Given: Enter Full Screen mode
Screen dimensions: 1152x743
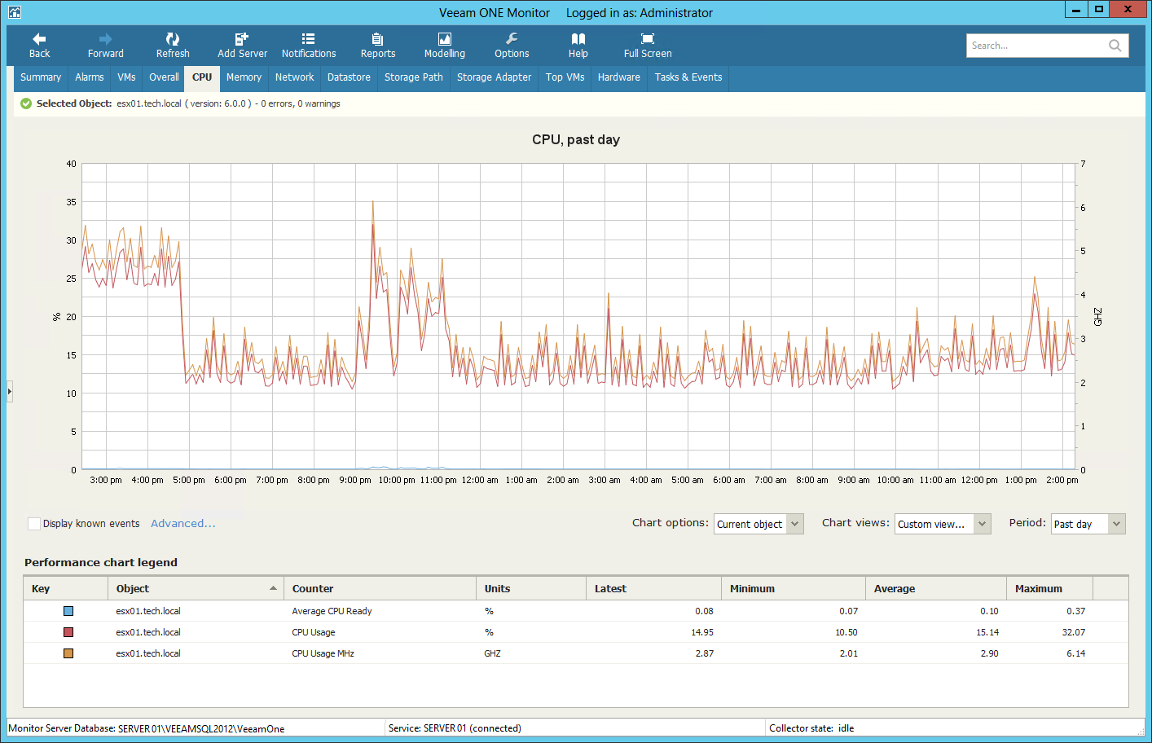Looking at the screenshot, I should click(x=648, y=39).
